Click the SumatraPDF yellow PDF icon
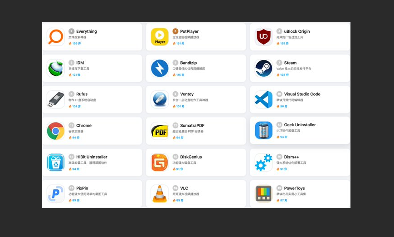Image resolution: width=394 pixels, height=237 pixels. [x=160, y=131]
